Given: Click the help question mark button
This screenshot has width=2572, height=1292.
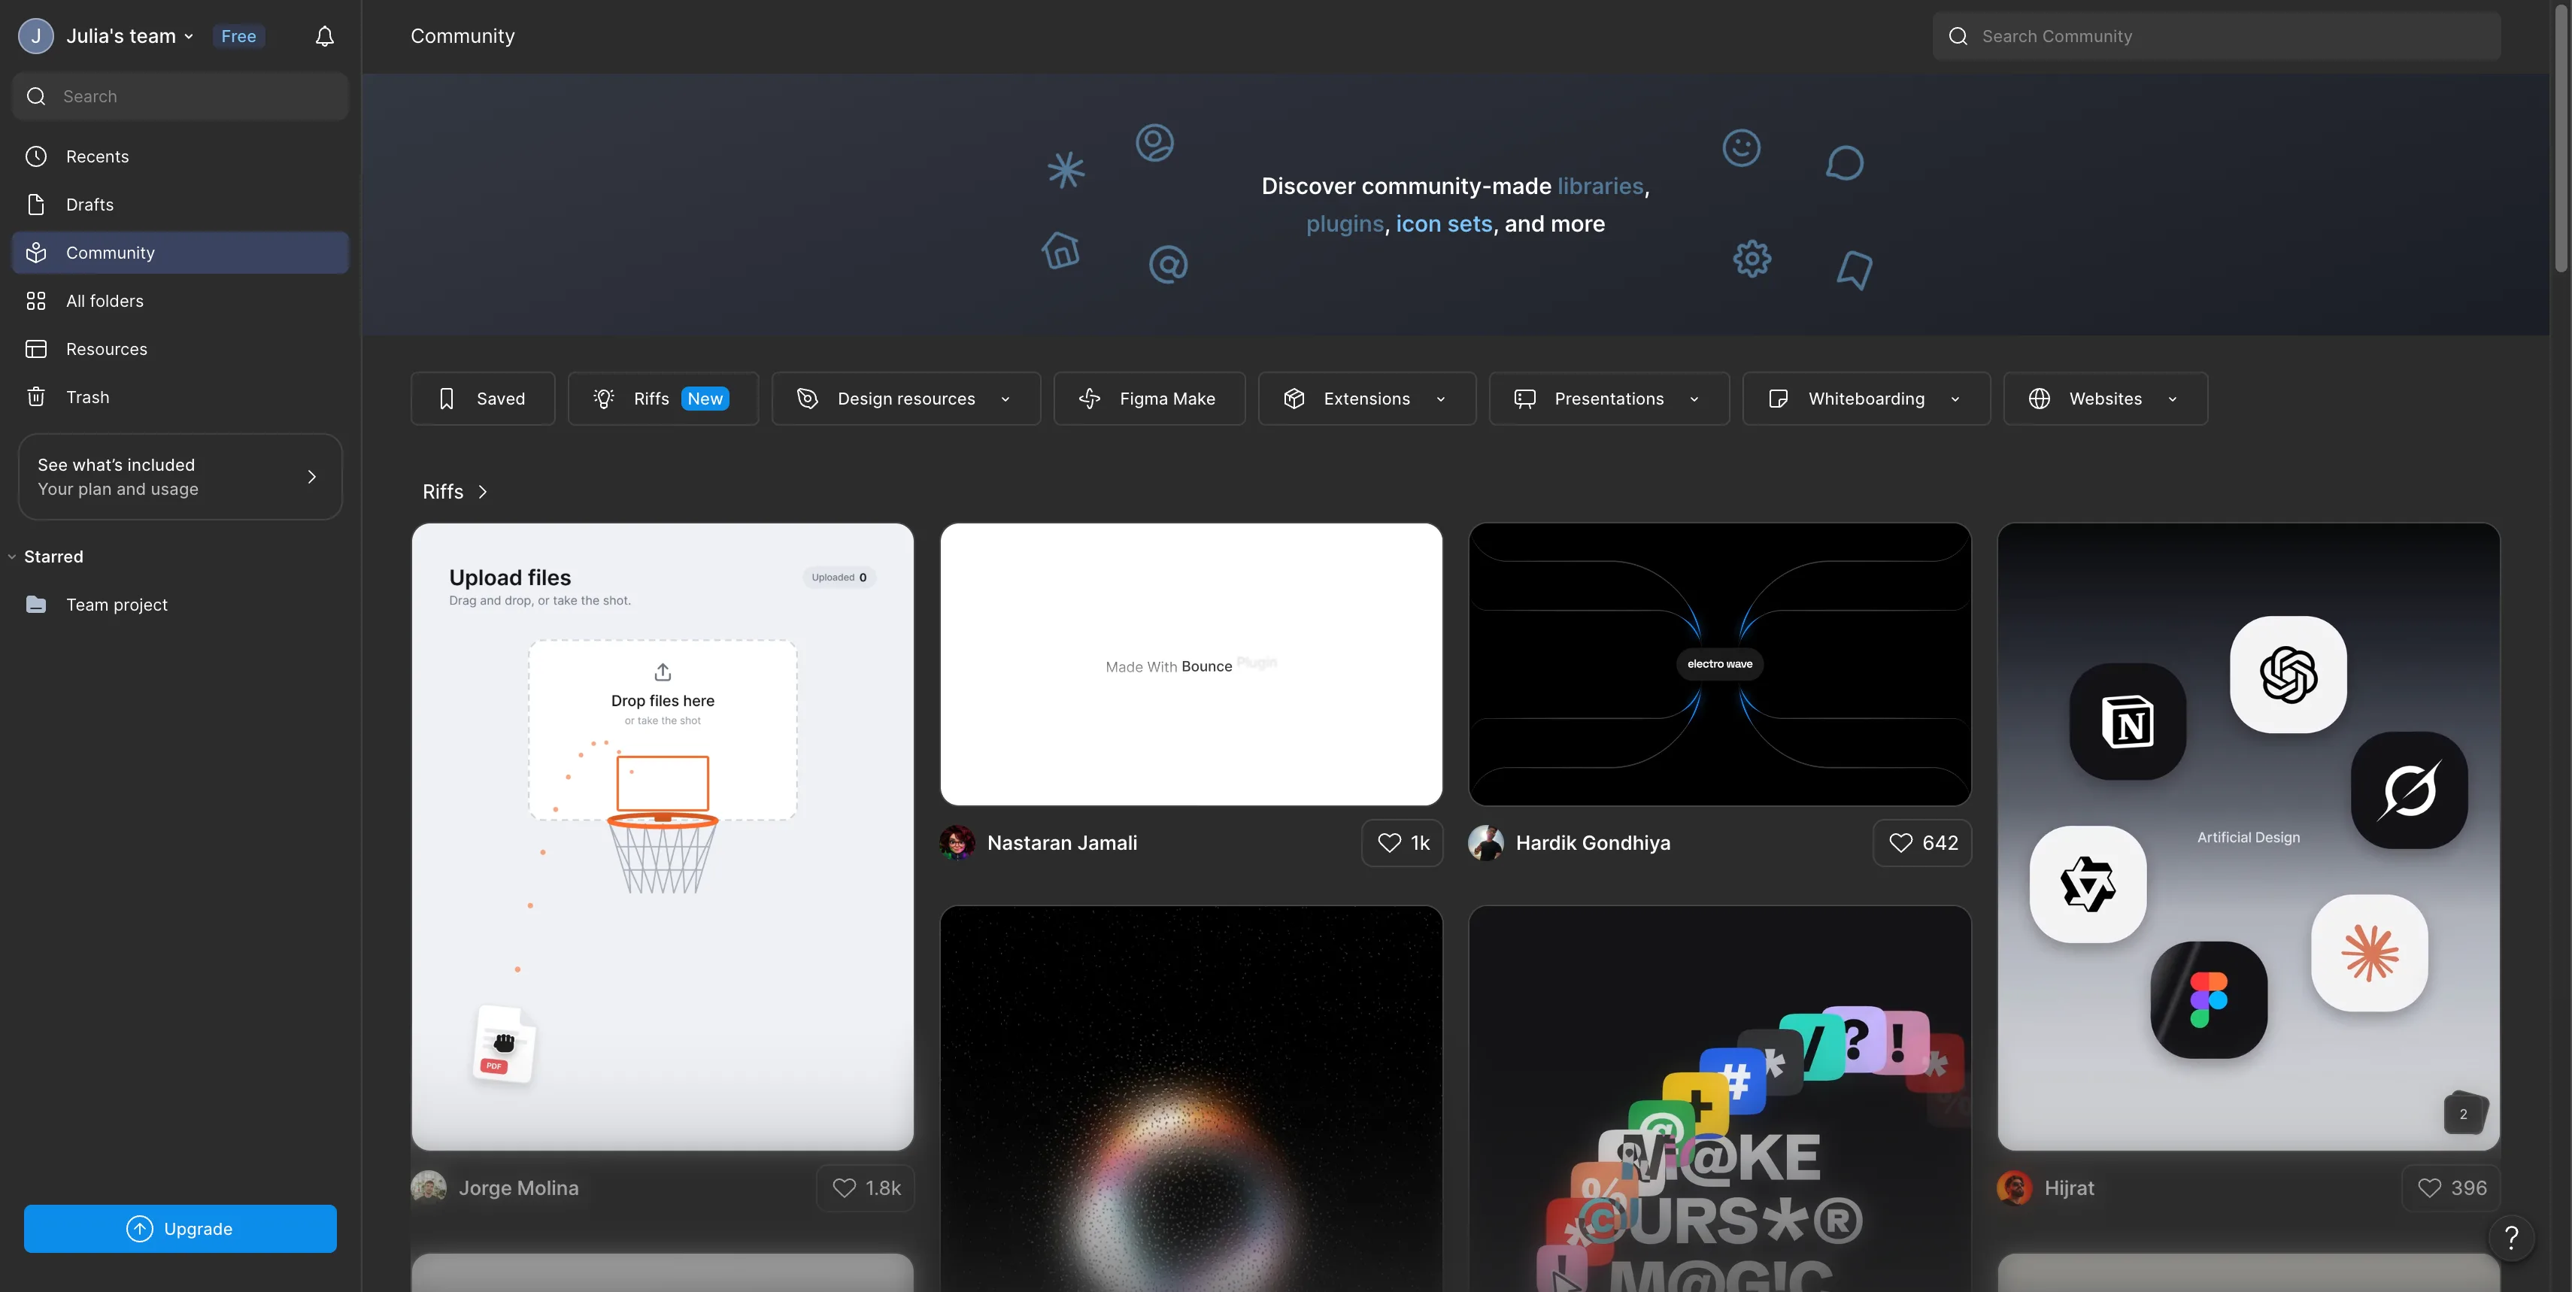Looking at the screenshot, I should coord(2511,1238).
